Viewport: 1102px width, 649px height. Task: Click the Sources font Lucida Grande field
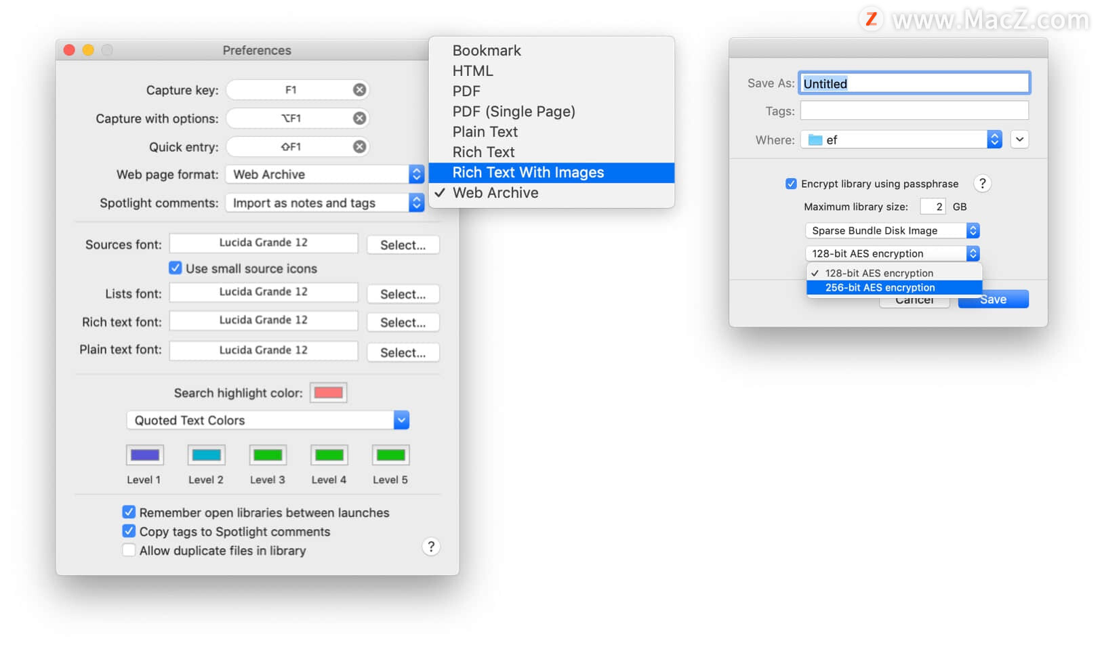click(x=264, y=243)
